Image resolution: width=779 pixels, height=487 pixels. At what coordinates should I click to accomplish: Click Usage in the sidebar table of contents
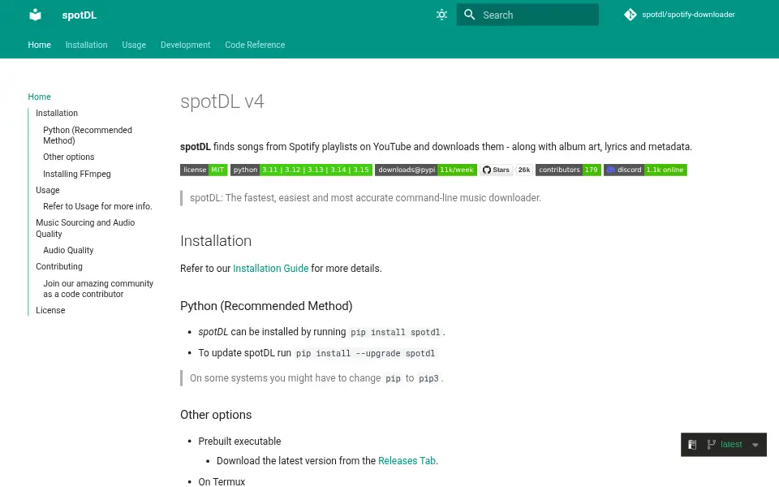(x=48, y=190)
